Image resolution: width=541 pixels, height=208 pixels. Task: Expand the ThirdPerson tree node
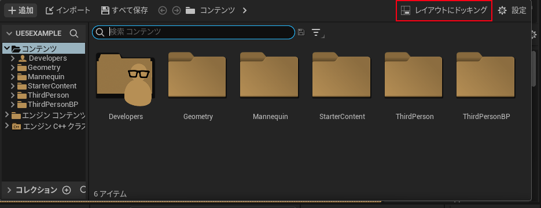point(13,95)
